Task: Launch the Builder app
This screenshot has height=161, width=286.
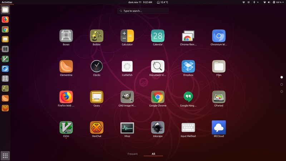Action: point(97,36)
